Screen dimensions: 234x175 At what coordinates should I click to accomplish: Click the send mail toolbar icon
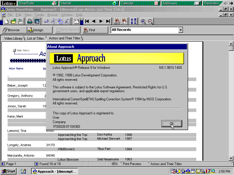(77, 21)
